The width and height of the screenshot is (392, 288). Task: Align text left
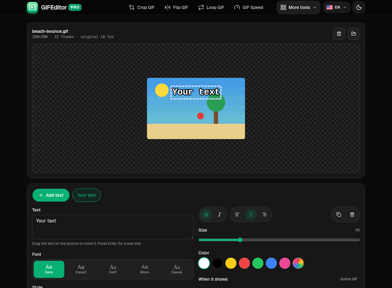pyautogui.click(x=237, y=214)
